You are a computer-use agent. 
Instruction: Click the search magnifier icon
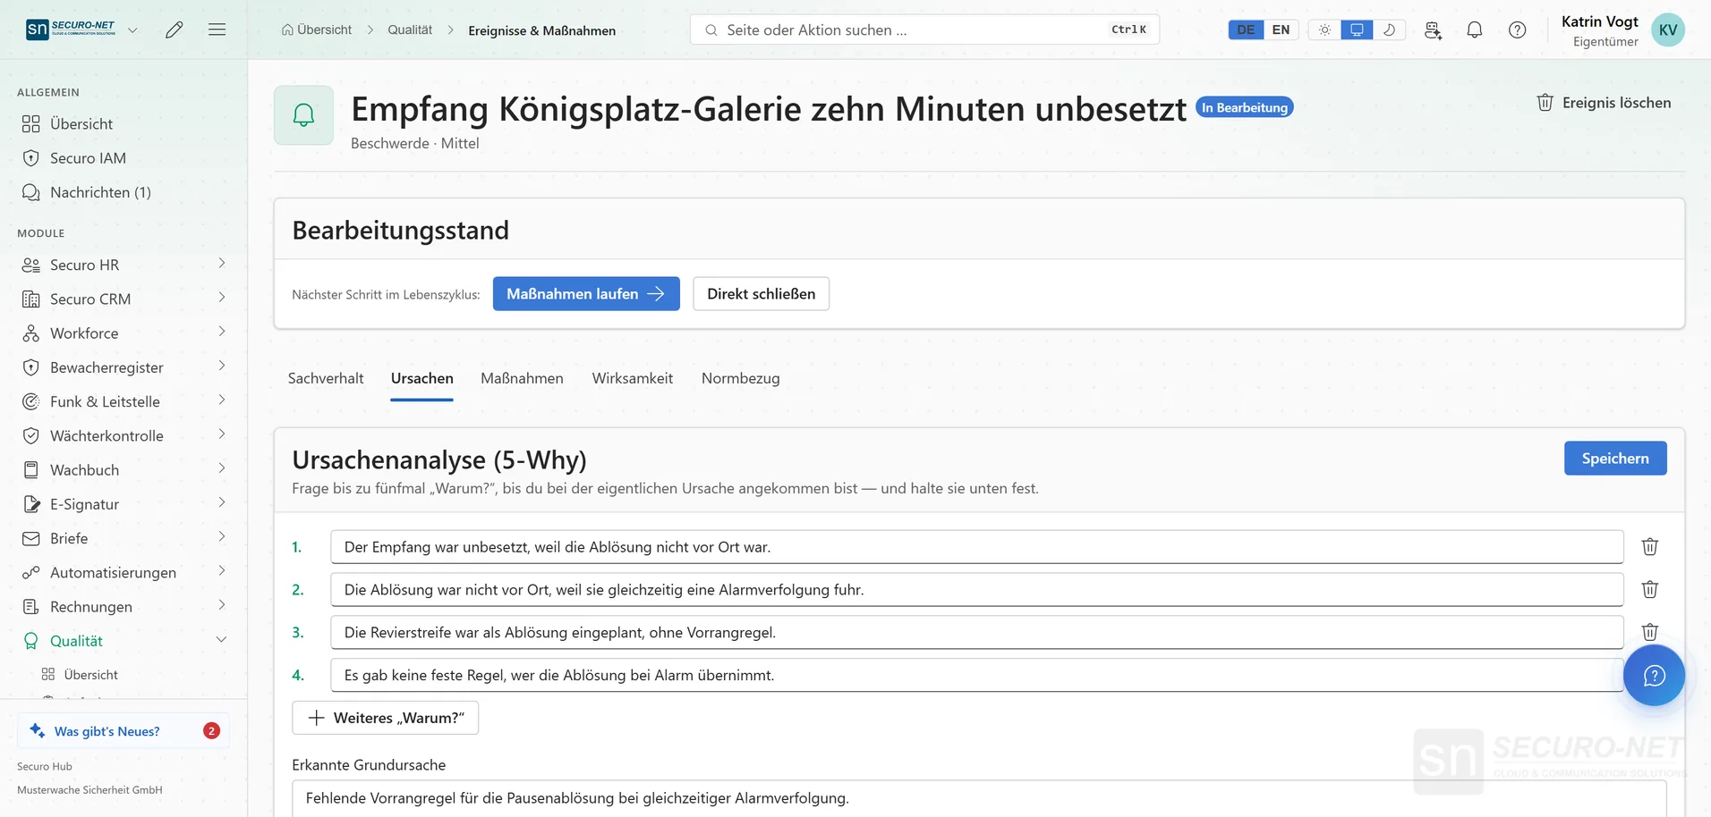coord(711,30)
